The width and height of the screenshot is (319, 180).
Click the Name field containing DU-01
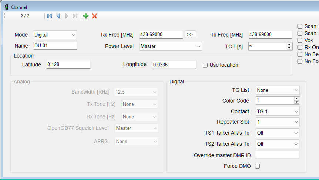point(55,46)
